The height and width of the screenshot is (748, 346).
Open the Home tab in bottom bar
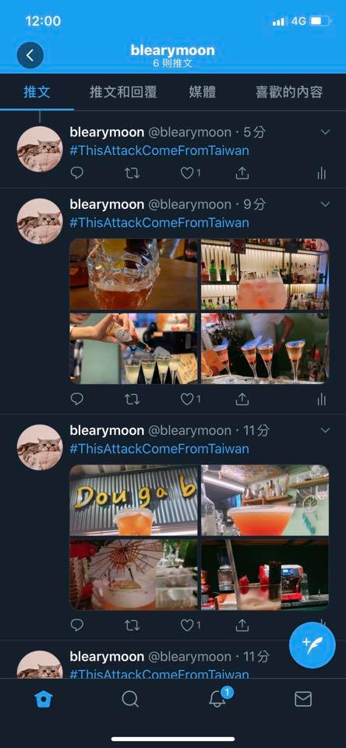(44, 699)
